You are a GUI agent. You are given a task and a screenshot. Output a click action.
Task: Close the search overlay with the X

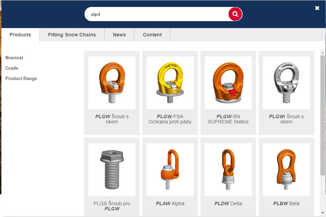click(x=317, y=8)
